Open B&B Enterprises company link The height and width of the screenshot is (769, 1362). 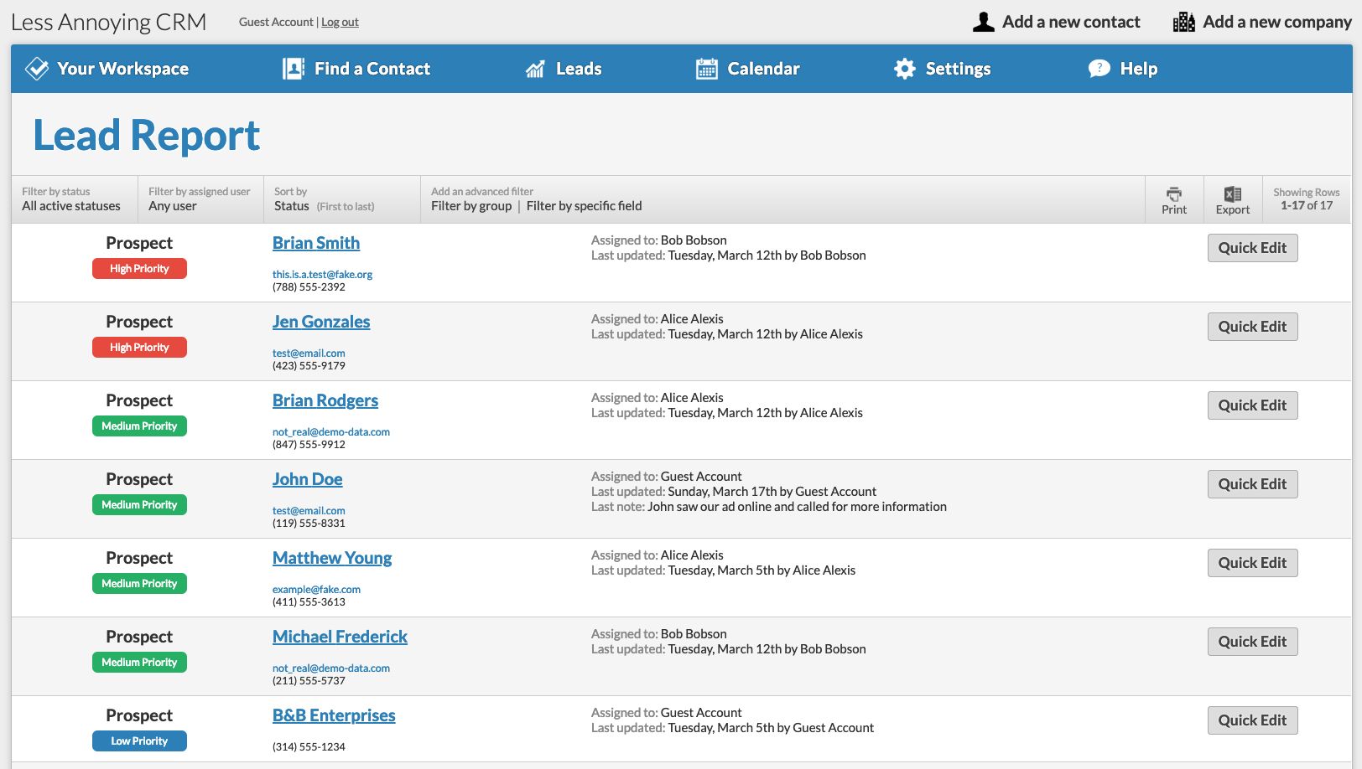click(x=334, y=715)
